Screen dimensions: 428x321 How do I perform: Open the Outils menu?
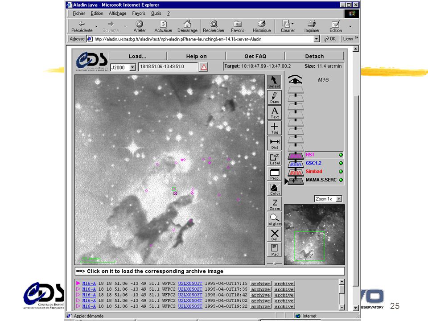[x=156, y=13]
